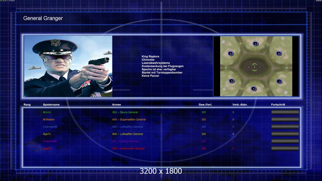Select start position marker 4 on the map
This screenshot has height=181, width=322.
pos(254,89)
